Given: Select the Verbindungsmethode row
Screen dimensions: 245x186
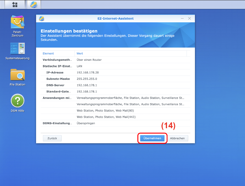Looking at the screenshot, I should (x=115, y=60).
